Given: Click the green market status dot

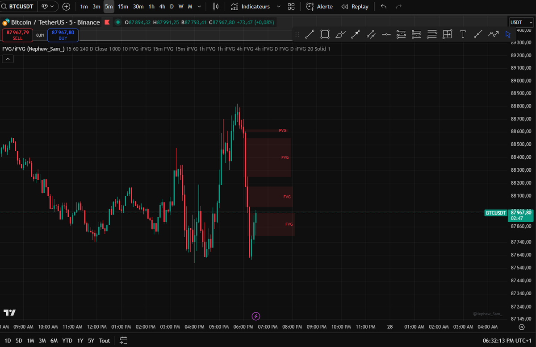Looking at the screenshot, I should (x=118, y=22).
